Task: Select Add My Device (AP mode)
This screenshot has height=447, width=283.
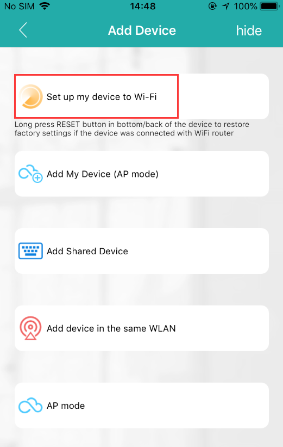Action: (142, 174)
